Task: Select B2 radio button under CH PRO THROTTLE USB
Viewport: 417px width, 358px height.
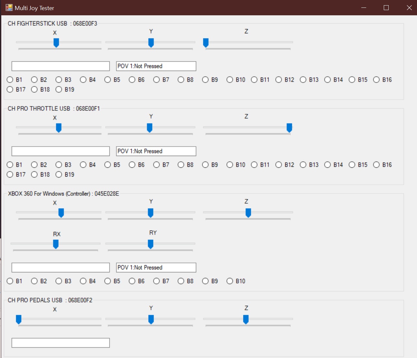Action: [39, 165]
